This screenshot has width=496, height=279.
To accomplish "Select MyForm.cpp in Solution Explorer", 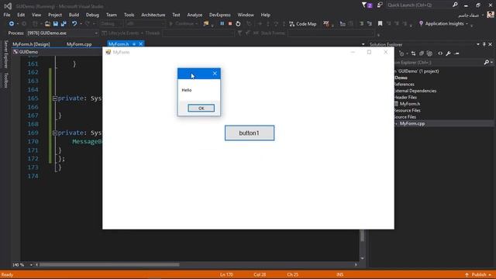I will tap(412, 124).
